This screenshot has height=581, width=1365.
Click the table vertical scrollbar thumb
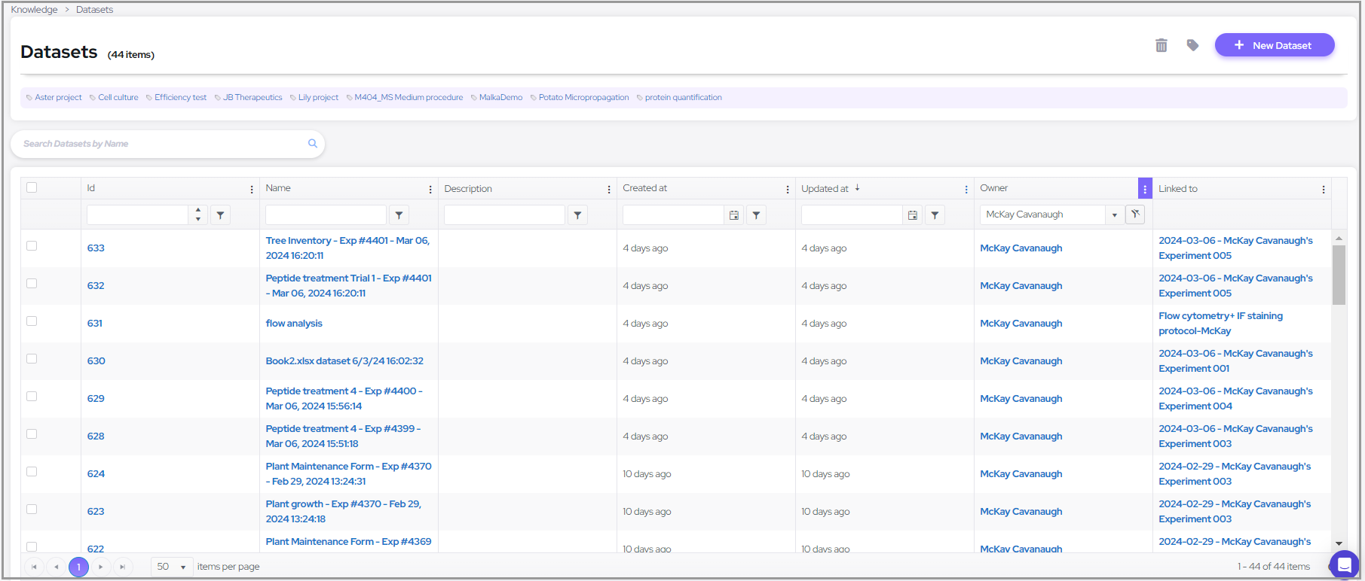pos(1339,275)
